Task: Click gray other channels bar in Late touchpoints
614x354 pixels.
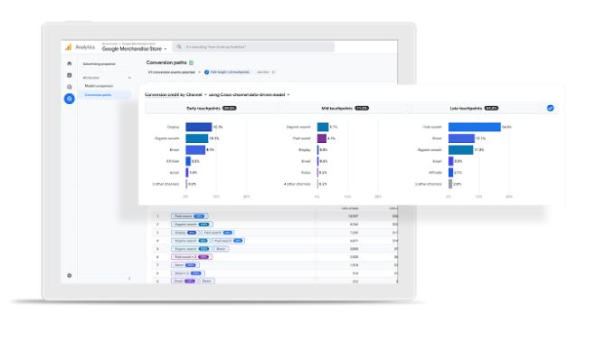Action: [450, 184]
